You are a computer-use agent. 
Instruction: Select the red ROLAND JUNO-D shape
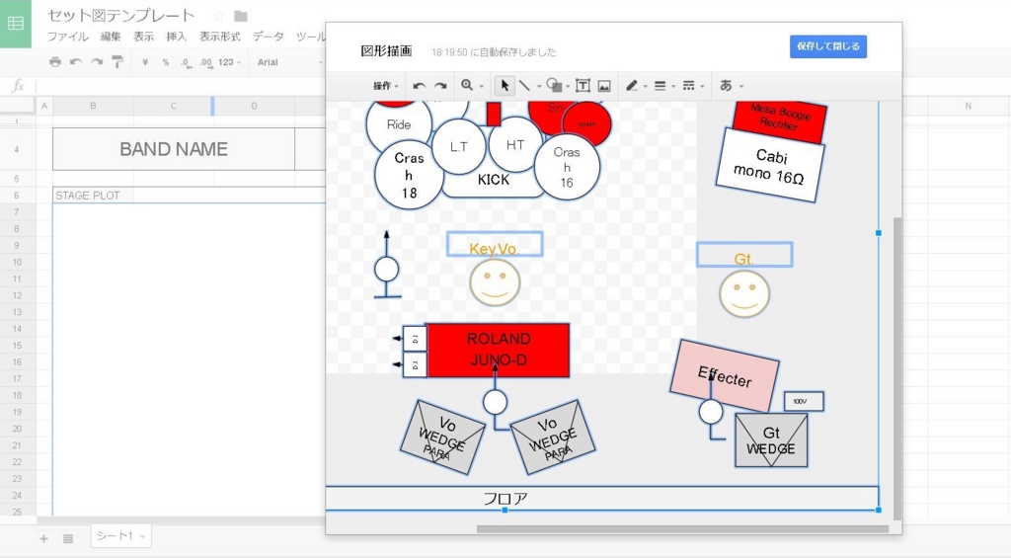[498, 350]
